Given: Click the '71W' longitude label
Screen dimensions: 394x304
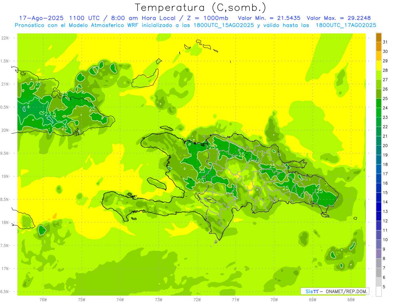Looking at the screenshot, I should (235, 300).
